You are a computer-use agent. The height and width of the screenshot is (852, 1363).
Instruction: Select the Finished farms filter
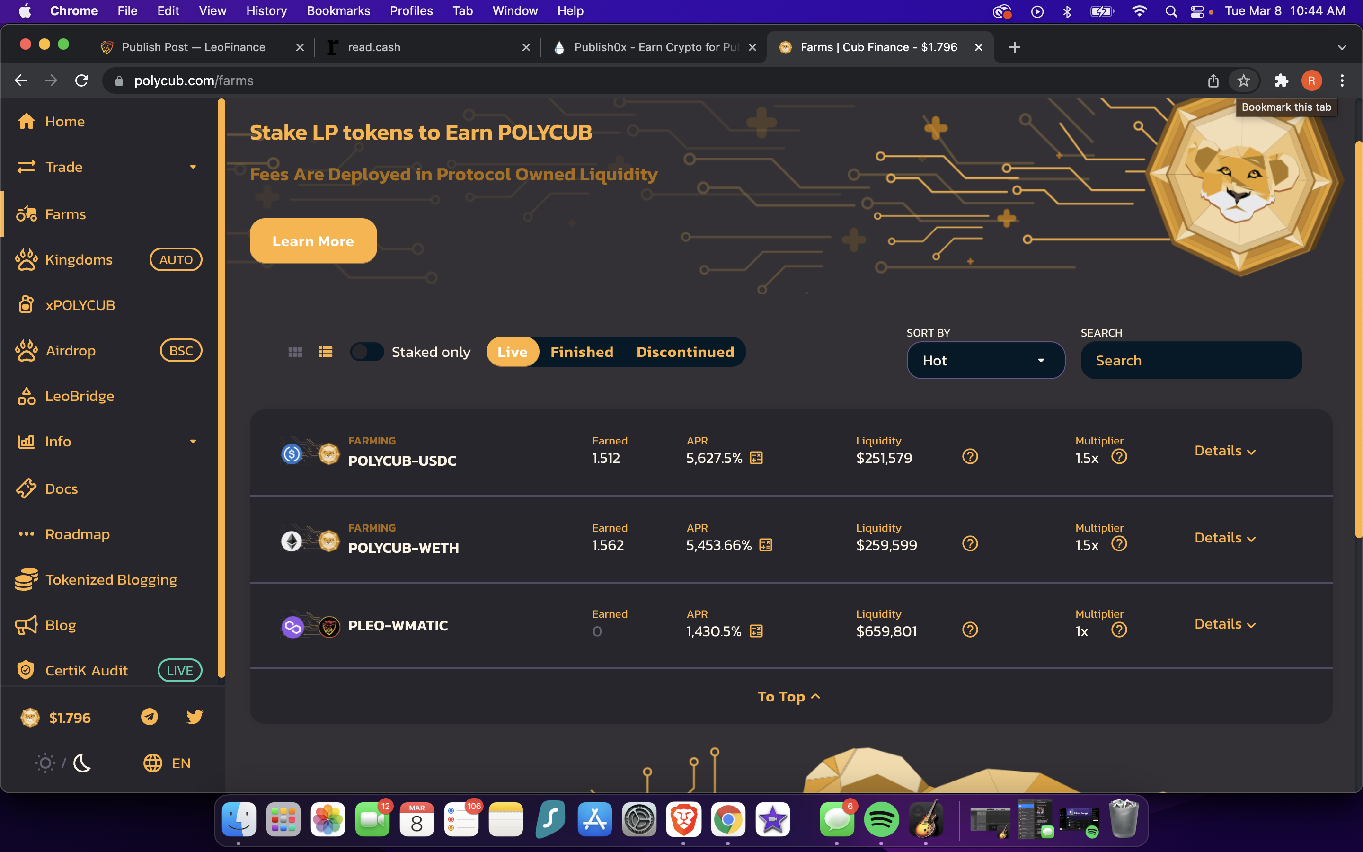582,352
